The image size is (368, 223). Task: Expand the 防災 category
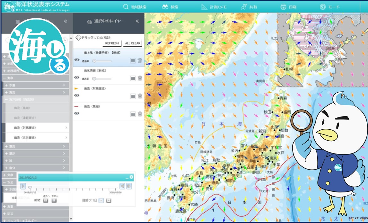(35, 214)
